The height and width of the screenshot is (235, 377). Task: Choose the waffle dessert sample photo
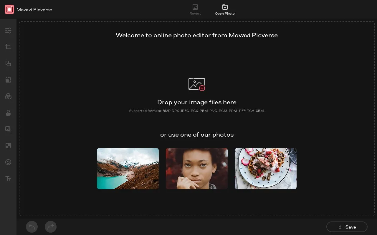266,169
